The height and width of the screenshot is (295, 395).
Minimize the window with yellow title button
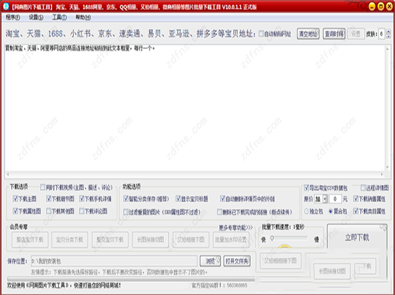pyautogui.click(x=372, y=7)
